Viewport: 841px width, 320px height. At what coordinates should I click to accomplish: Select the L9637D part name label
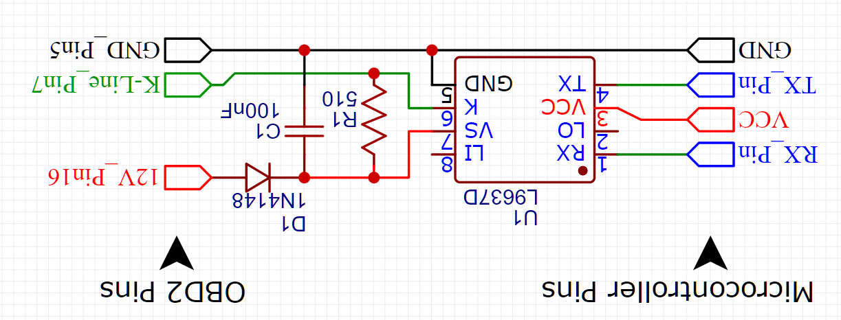click(500, 197)
